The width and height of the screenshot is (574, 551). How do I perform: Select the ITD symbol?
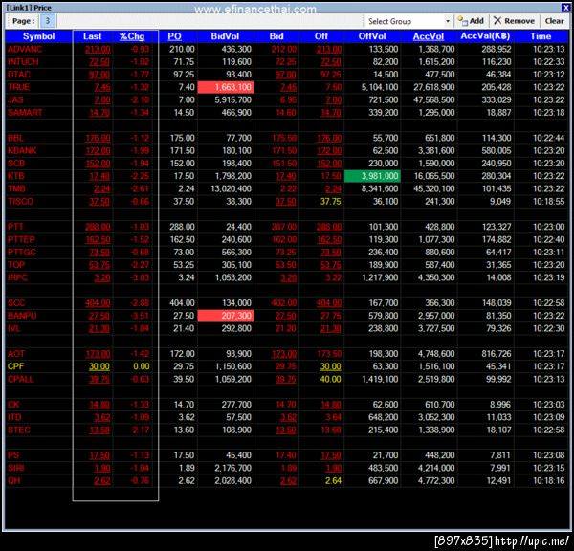point(14,417)
